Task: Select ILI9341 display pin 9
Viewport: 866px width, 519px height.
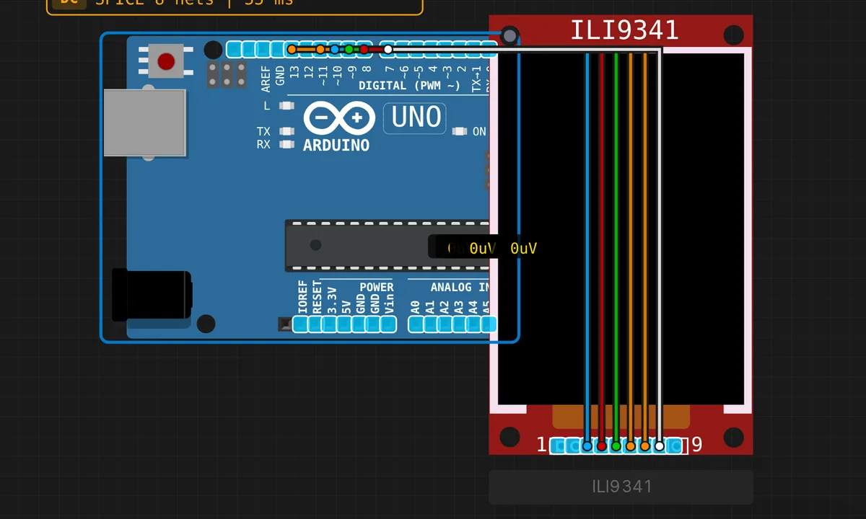Action: pyautogui.click(x=675, y=446)
